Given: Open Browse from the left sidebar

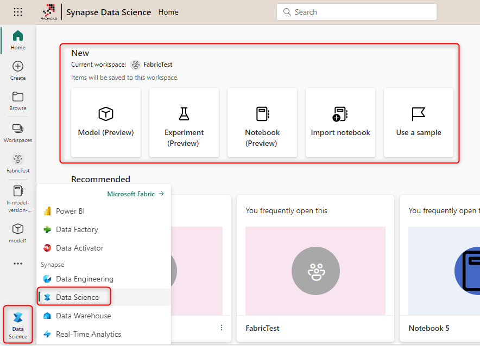Looking at the screenshot, I should point(17,100).
